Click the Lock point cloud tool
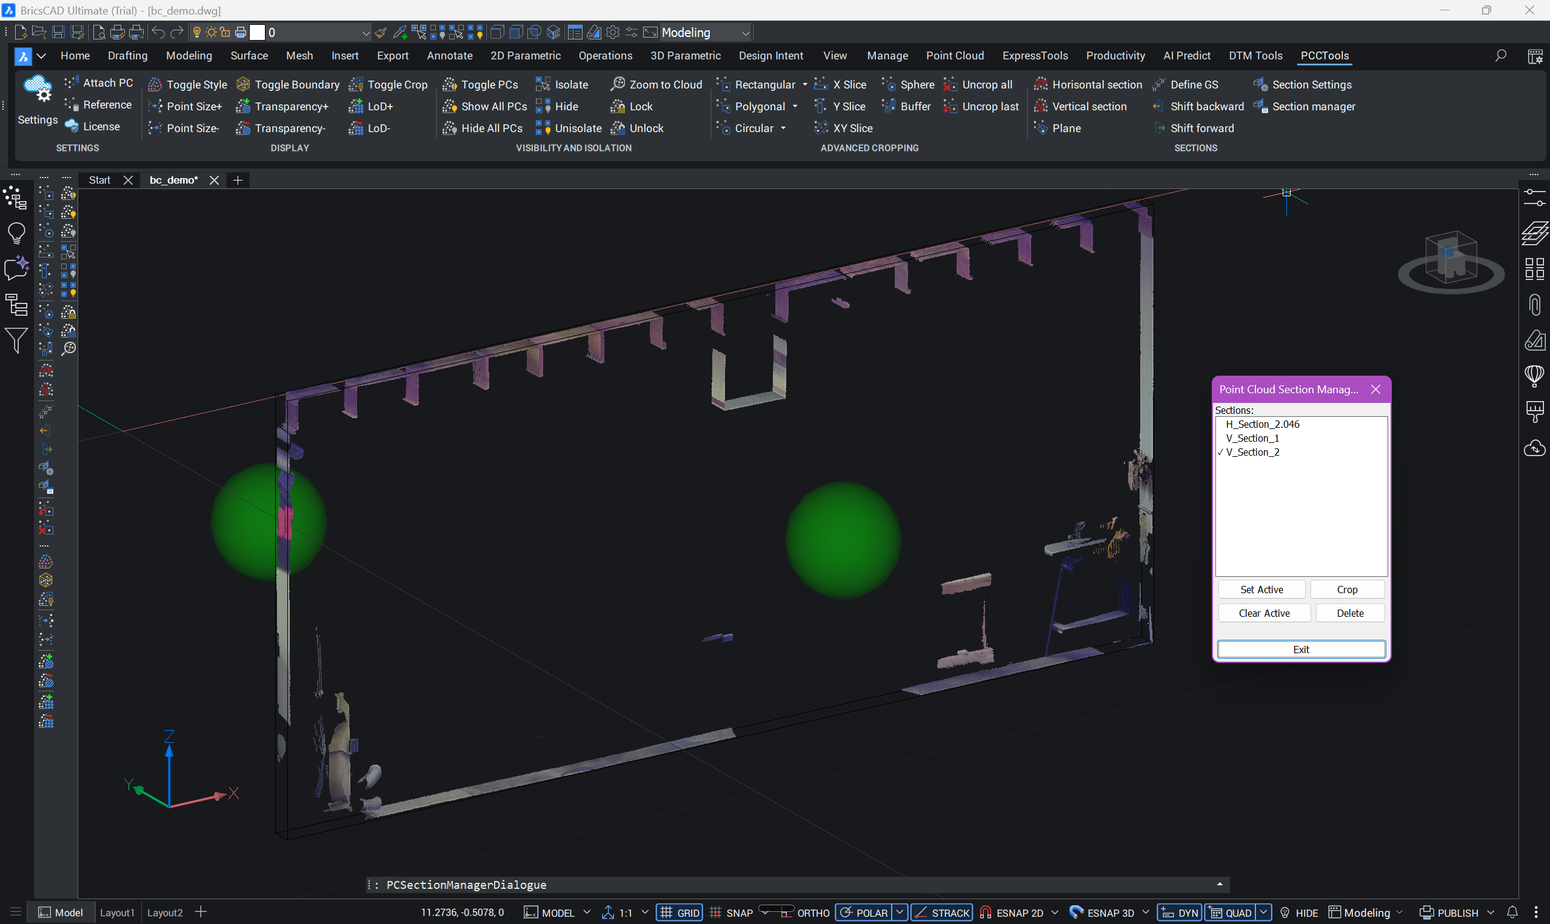Image resolution: width=1550 pixels, height=924 pixels. [x=632, y=107]
